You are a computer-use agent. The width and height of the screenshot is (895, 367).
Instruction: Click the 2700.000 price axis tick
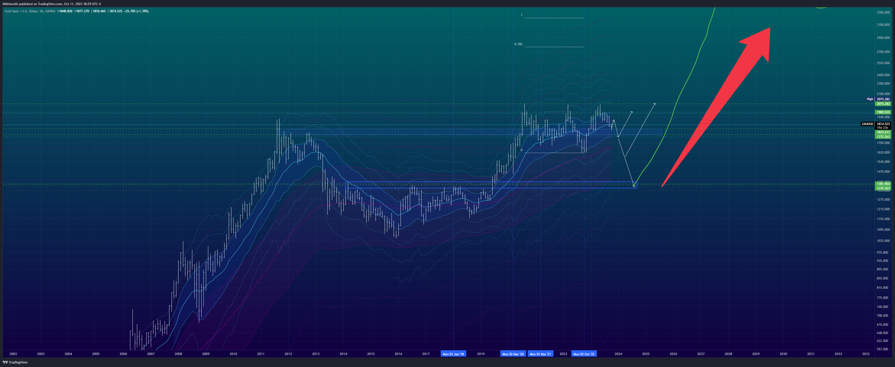(x=883, y=52)
